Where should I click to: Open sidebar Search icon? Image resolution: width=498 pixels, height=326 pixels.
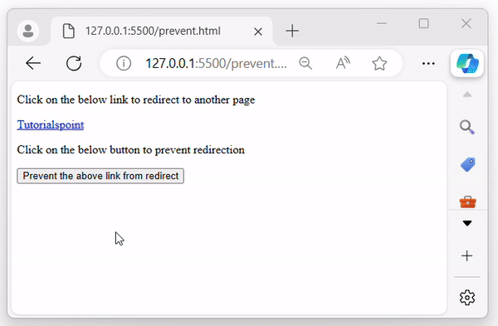(466, 127)
